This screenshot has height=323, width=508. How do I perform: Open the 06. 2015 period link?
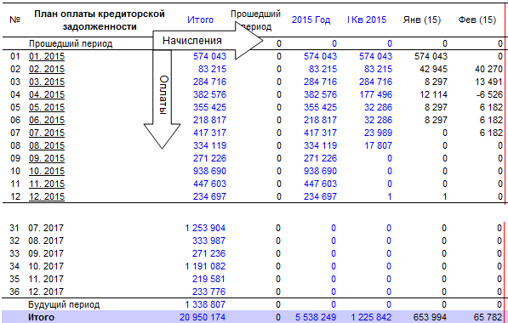[x=47, y=120]
